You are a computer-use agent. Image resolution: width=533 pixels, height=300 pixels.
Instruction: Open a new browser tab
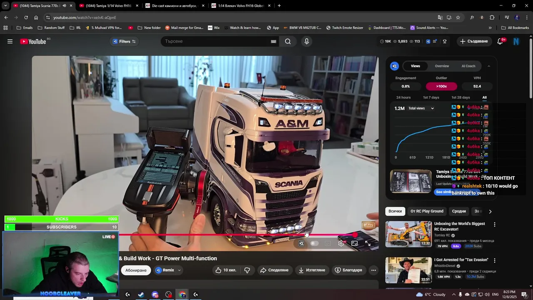(279, 6)
